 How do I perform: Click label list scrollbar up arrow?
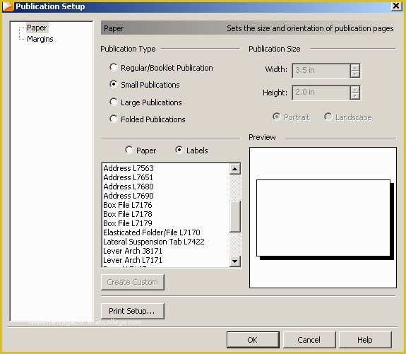pos(235,169)
